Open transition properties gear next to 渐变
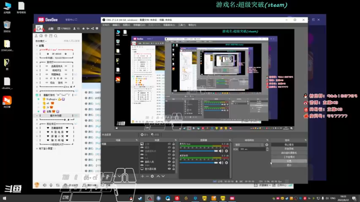Viewport: 360px width, 202px height. pyautogui.click(x=267, y=145)
